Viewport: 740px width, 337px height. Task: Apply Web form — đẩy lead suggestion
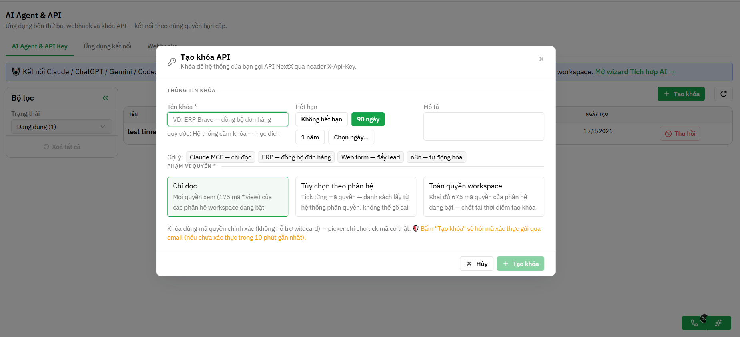(x=371, y=157)
